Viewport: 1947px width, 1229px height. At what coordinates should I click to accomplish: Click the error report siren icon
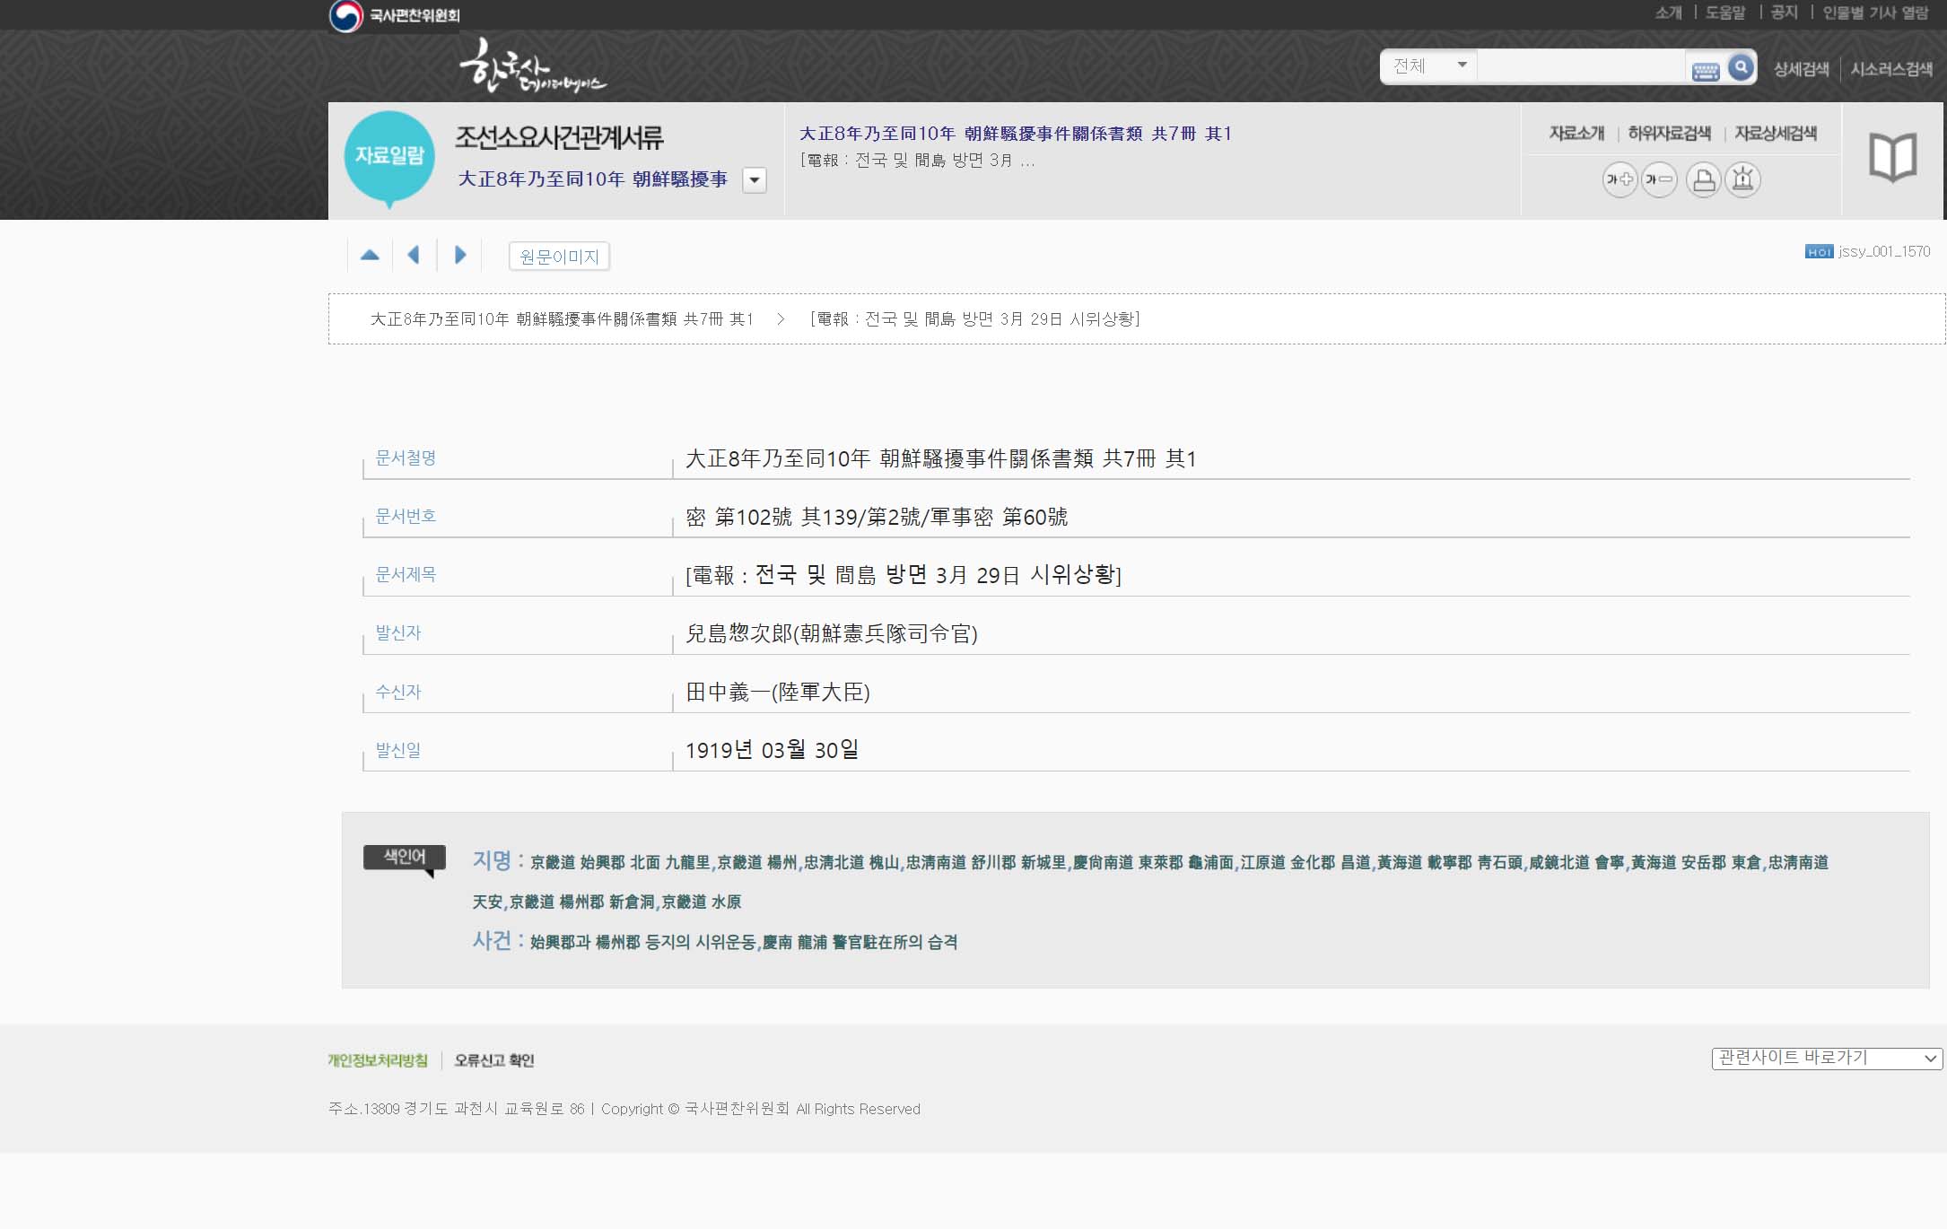(x=1742, y=179)
